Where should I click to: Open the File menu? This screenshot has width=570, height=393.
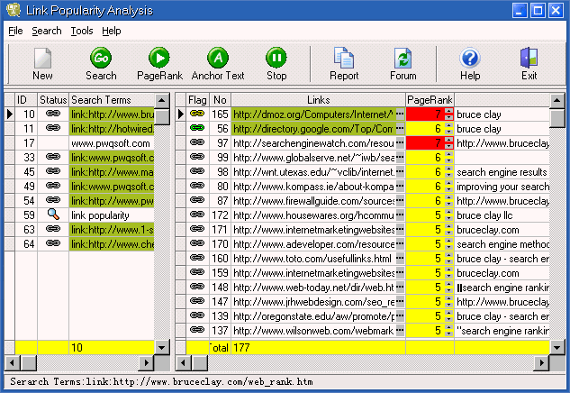15,31
